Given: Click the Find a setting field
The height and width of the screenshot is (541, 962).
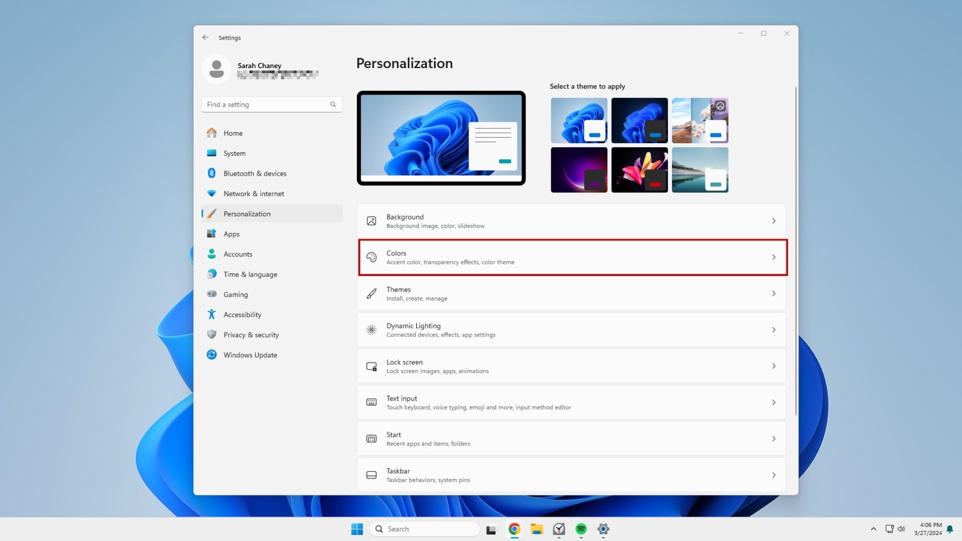Looking at the screenshot, I should click(x=266, y=104).
